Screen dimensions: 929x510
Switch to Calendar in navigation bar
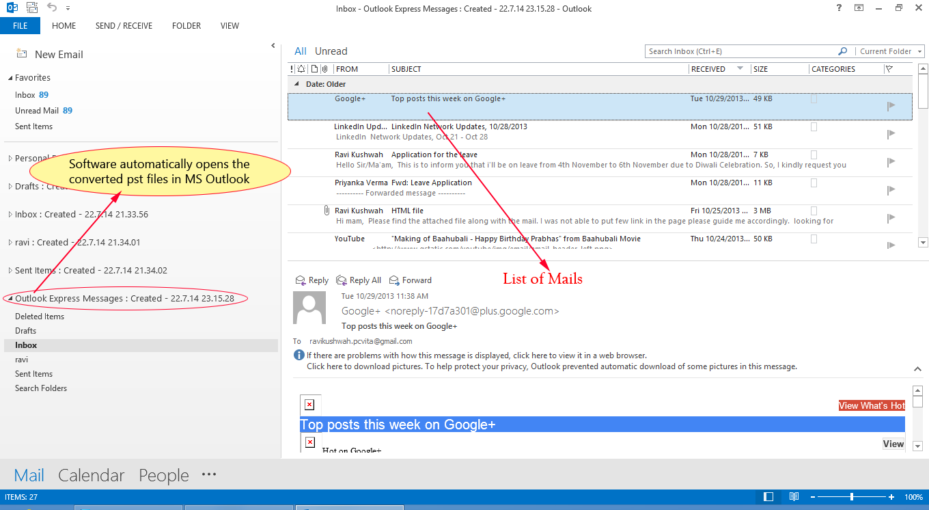(92, 475)
